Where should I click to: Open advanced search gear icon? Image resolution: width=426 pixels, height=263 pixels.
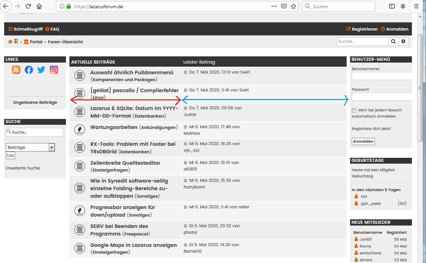pyautogui.click(x=403, y=41)
